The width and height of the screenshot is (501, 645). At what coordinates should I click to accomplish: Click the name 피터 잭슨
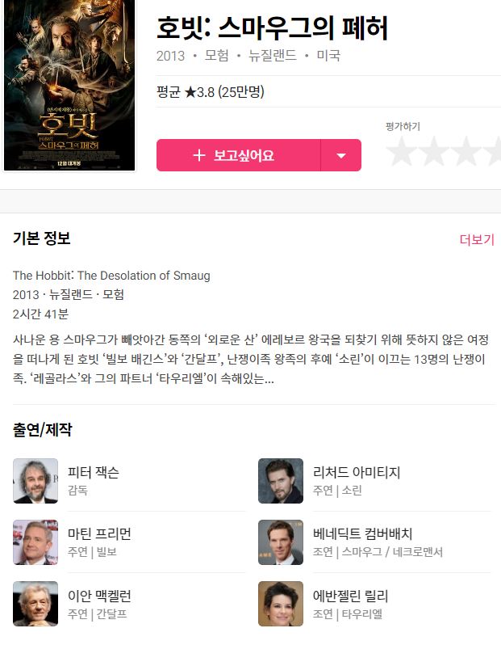click(94, 472)
